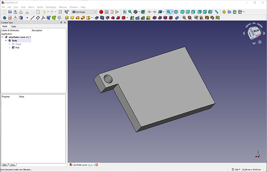Image resolution: width=267 pixels, height=172 pixels.
Task: Select the Revolution tool
Action: (72, 18)
